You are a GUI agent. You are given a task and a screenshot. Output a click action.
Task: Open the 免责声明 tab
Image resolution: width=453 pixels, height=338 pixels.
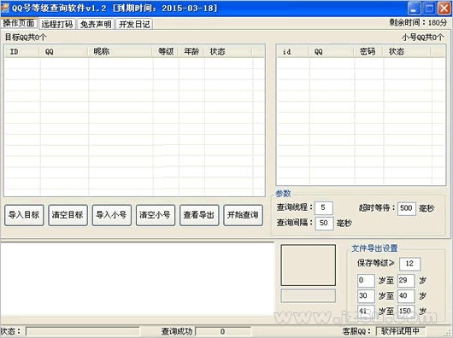tap(96, 24)
